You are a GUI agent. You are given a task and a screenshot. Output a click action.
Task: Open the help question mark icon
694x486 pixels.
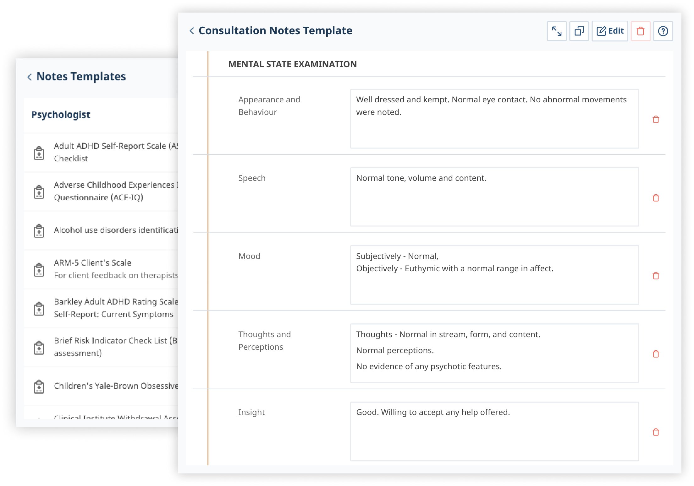[x=663, y=31]
